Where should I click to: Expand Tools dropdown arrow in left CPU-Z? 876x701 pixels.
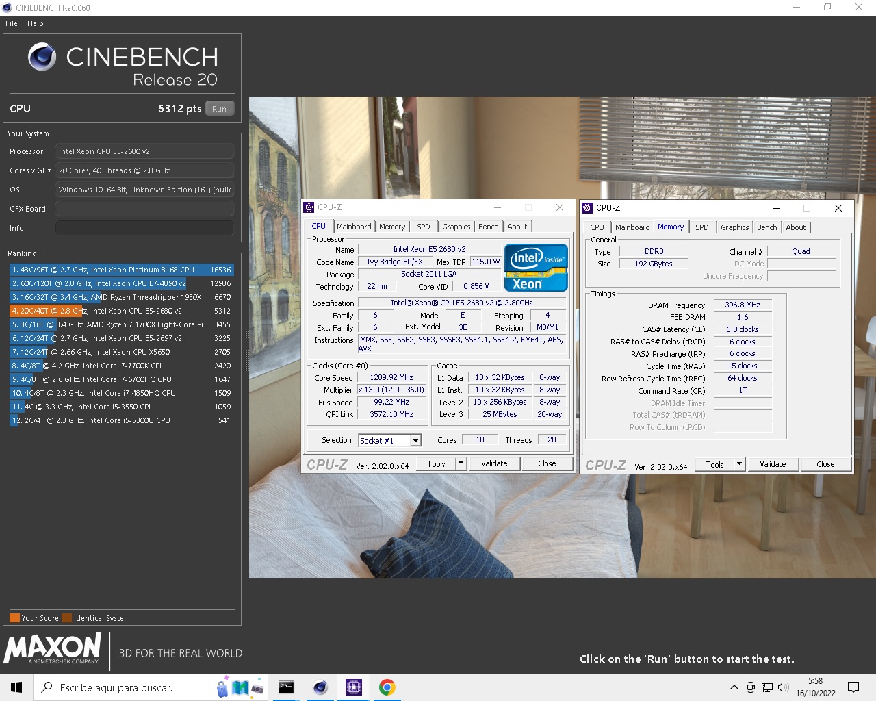click(461, 464)
